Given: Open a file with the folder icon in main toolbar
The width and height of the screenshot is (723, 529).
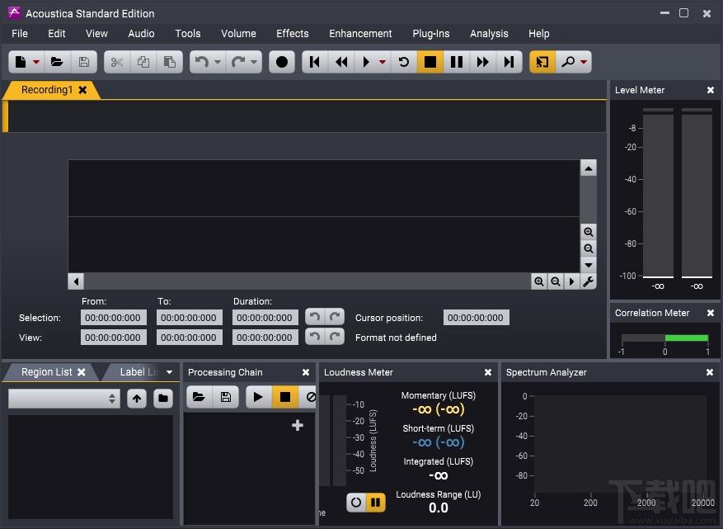Looking at the screenshot, I should (57, 62).
